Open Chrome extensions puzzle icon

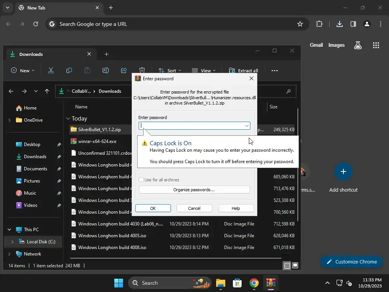(319, 24)
